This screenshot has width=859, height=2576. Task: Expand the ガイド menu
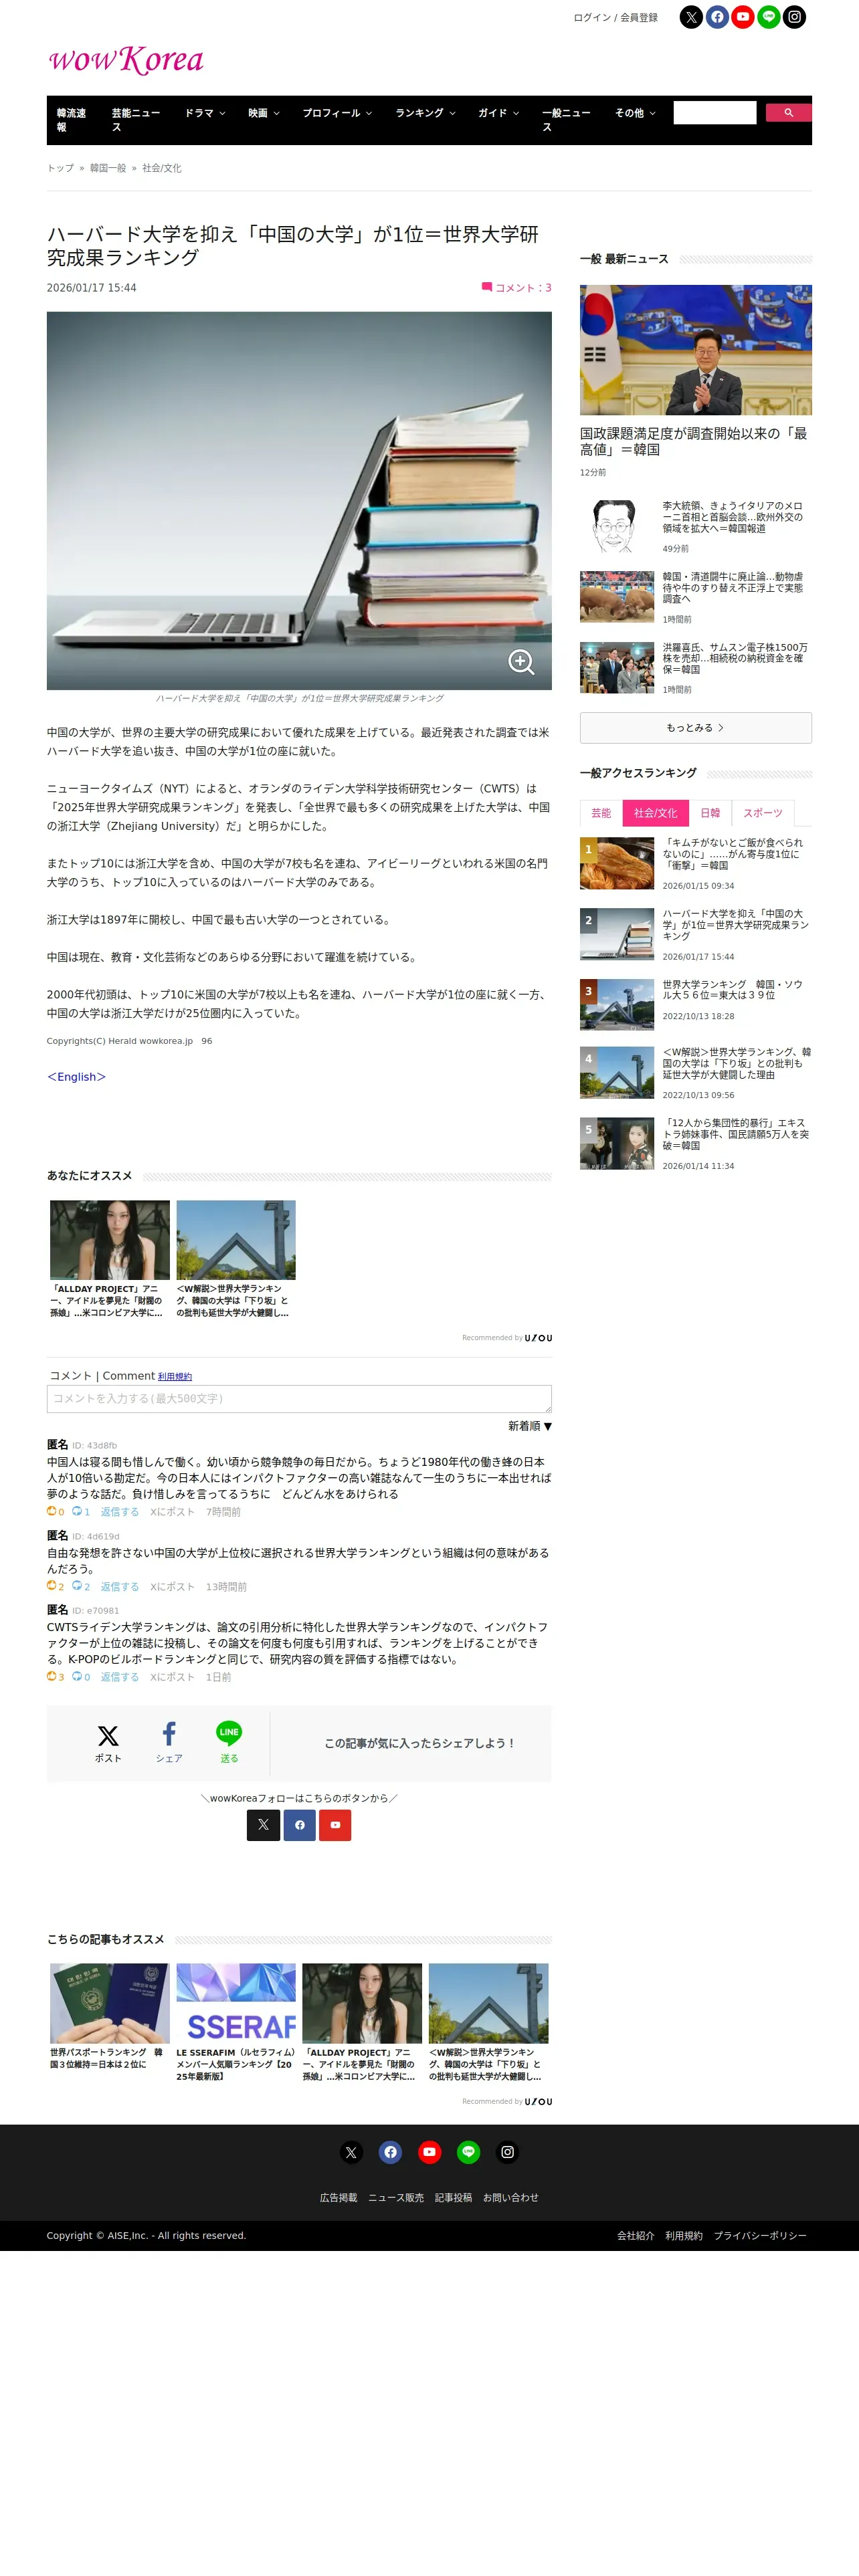(498, 113)
